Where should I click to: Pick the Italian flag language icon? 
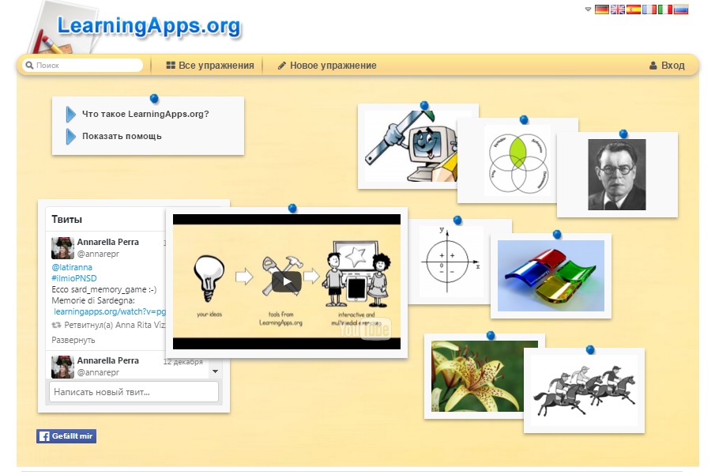(x=665, y=9)
